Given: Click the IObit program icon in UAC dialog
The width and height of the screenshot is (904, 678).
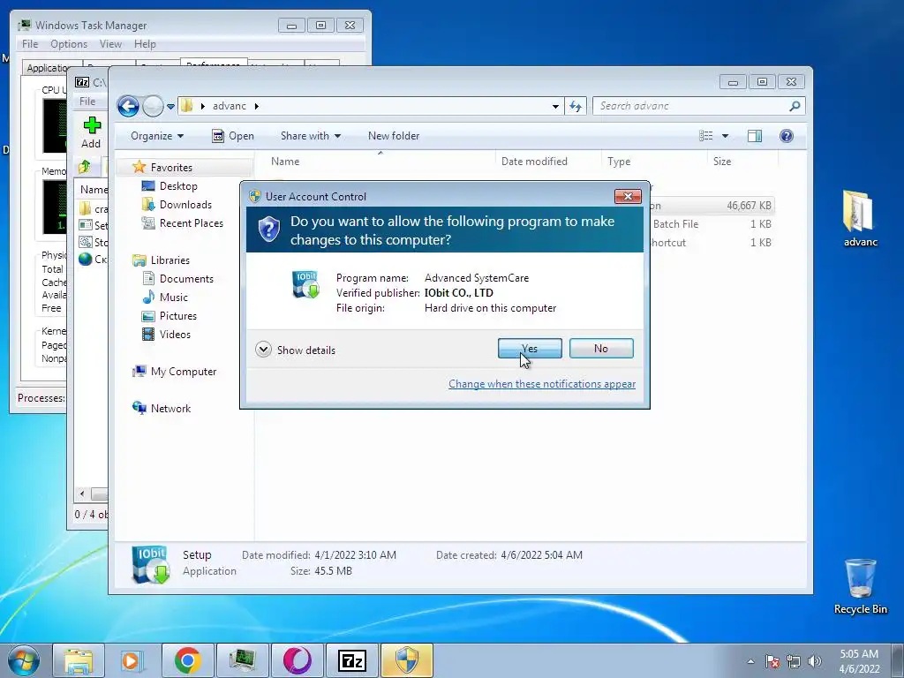Looking at the screenshot, I should pos(305,285).
